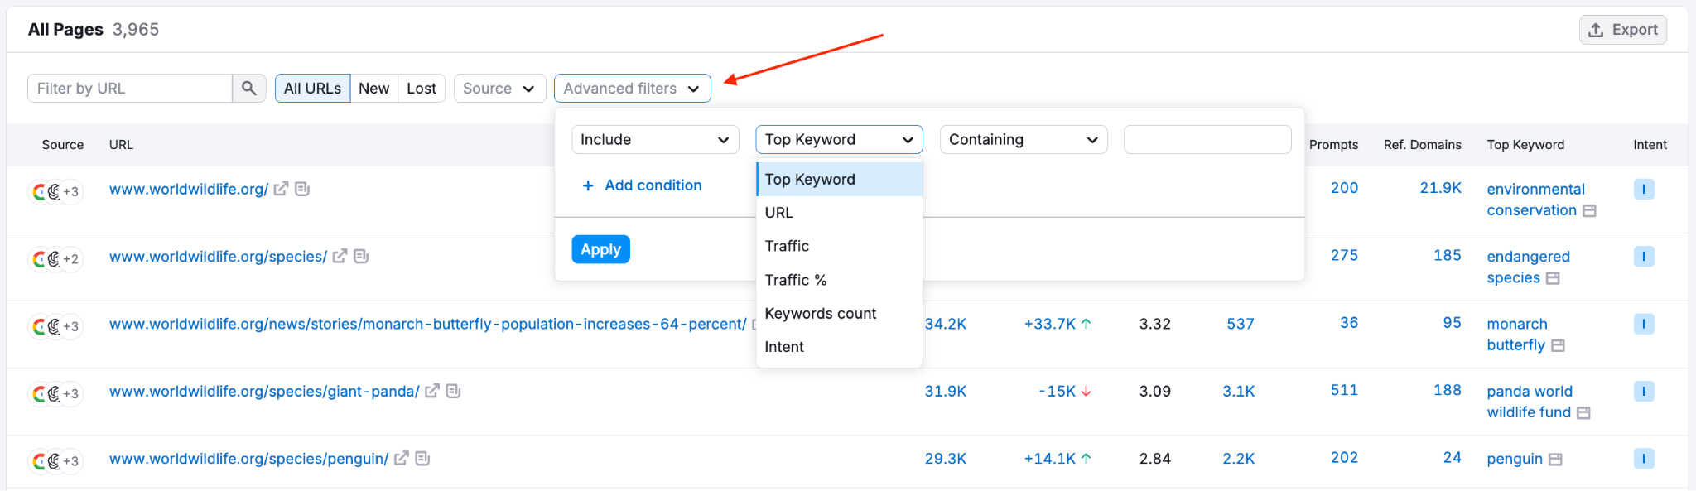Click source icons for the worldwildlife.org/ homepage row

pos(55,192)
